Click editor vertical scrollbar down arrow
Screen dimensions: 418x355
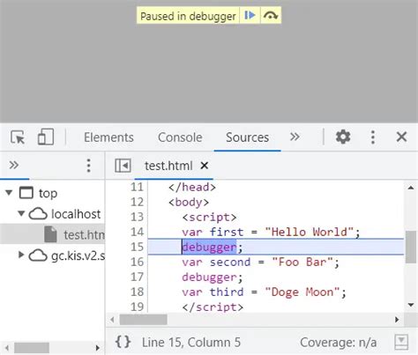point(411,305)
